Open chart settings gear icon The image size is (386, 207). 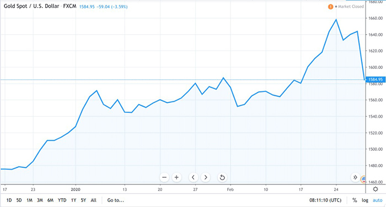pyautogui.click(x=376, y=189)
